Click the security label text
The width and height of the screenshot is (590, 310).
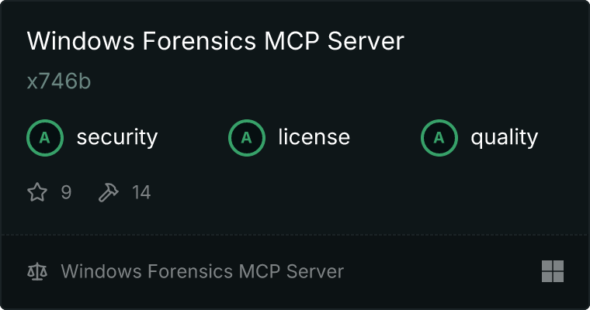tap(117, 137)
